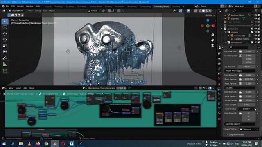
Task: Select the Annotate tool
Action: click(5, 58)
